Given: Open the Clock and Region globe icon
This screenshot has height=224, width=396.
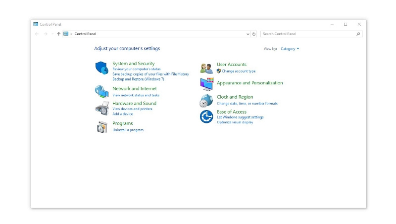Looking at the screenshot, I should (206, 101).
